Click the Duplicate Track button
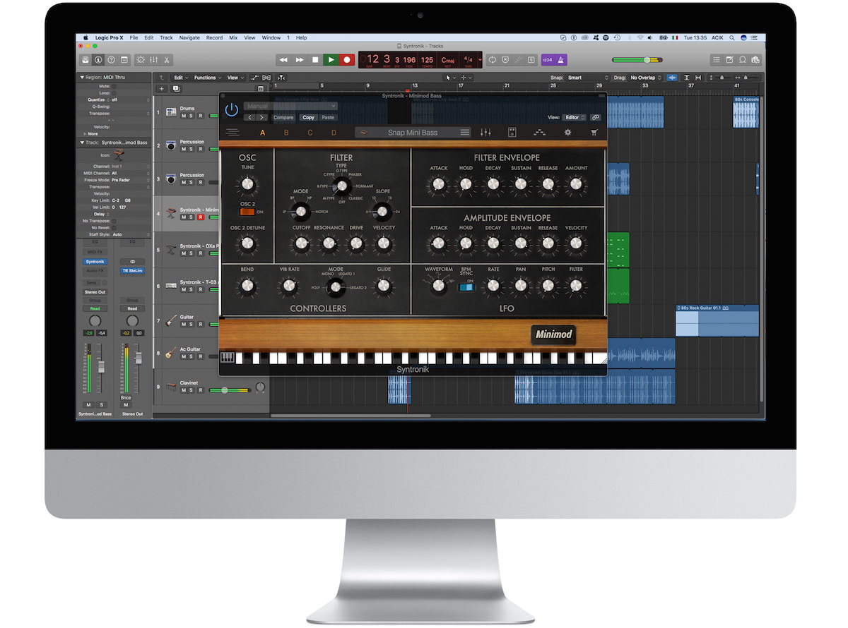 [x=176, y=89]
